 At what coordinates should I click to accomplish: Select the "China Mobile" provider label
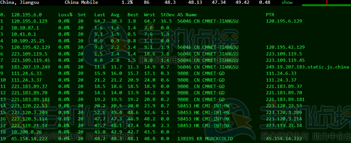coord(81,2)
